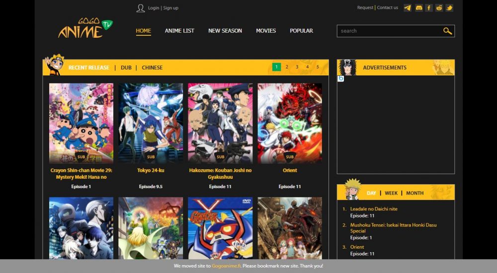Switch to the WEEK popularity tab

click(391, 193)
